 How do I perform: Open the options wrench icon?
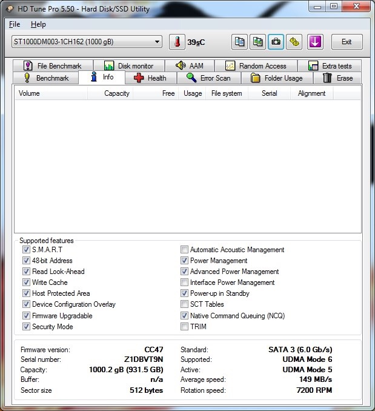point(294,42)
